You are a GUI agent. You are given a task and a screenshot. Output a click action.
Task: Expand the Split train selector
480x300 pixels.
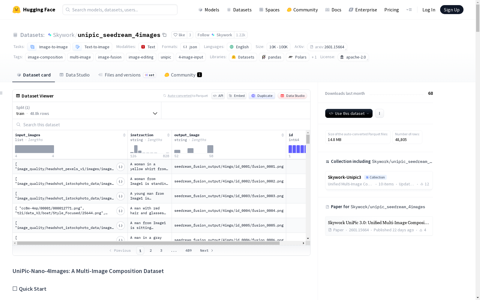coord(87,110)
